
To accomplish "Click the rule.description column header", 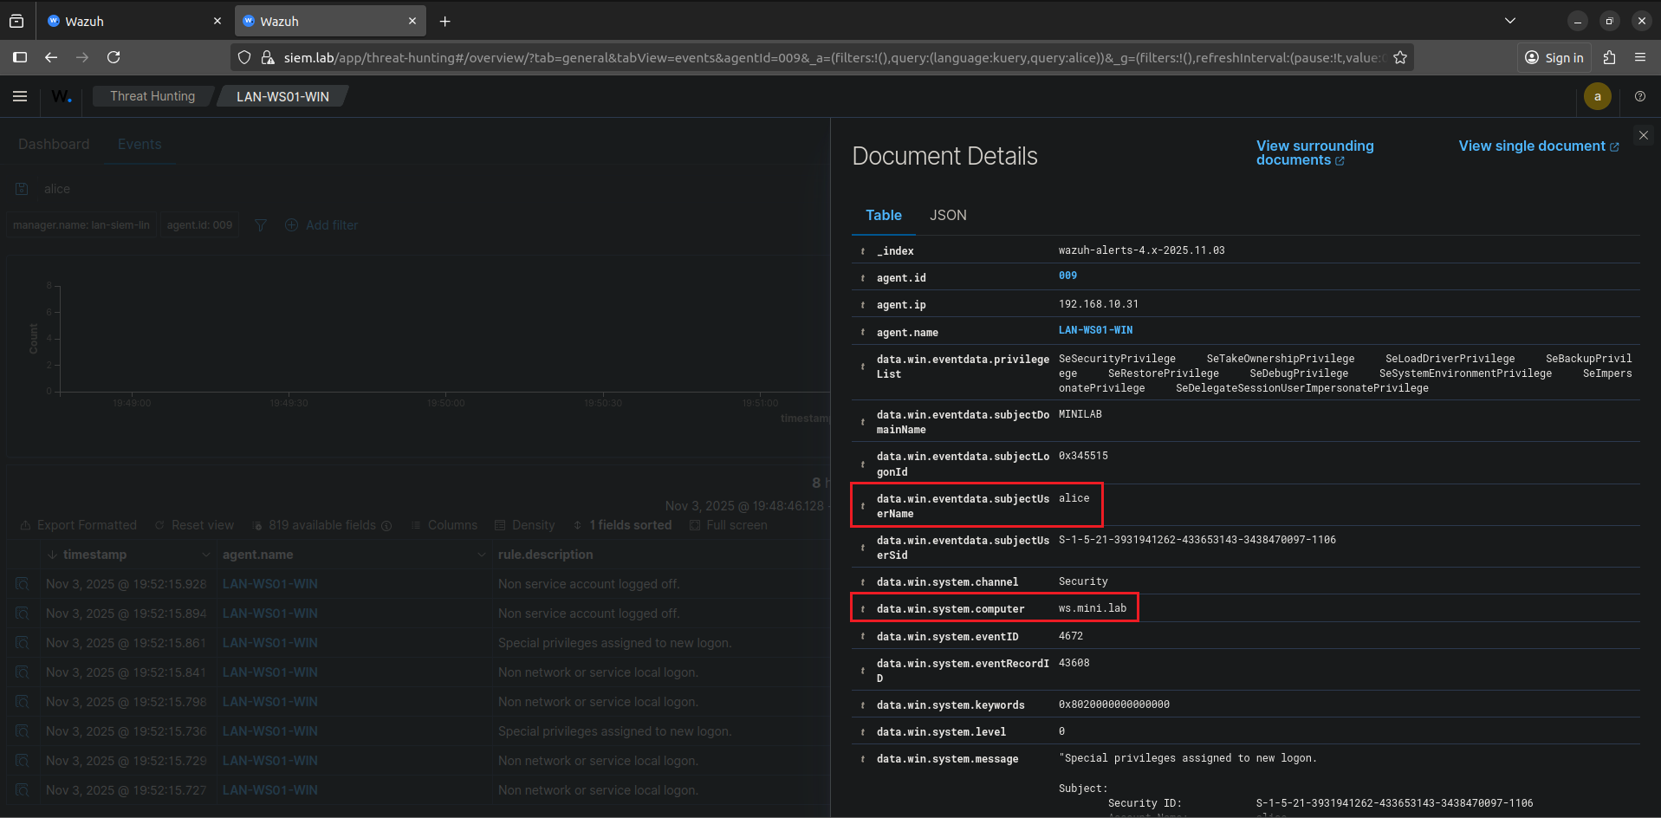I will [546, 555].
